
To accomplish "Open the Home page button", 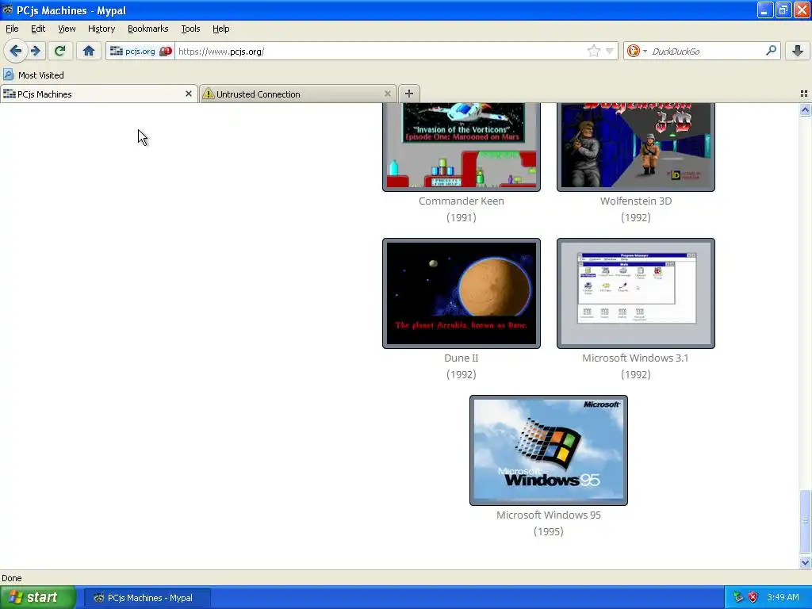I will pyautogui.click(x=89, y=51).
